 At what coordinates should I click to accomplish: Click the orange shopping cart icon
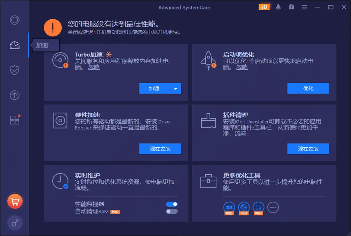(x=15, y=202)
